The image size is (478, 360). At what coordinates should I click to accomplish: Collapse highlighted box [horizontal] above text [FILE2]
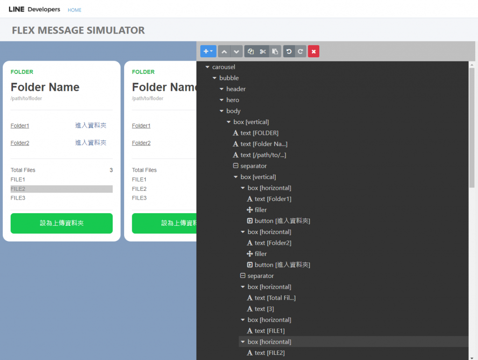pyautogui.click(x=243, y=342)
